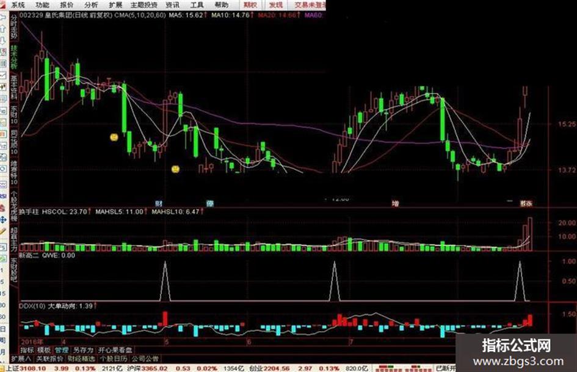Click the MAHSL5: 11.00 label

tap(121, 212)
